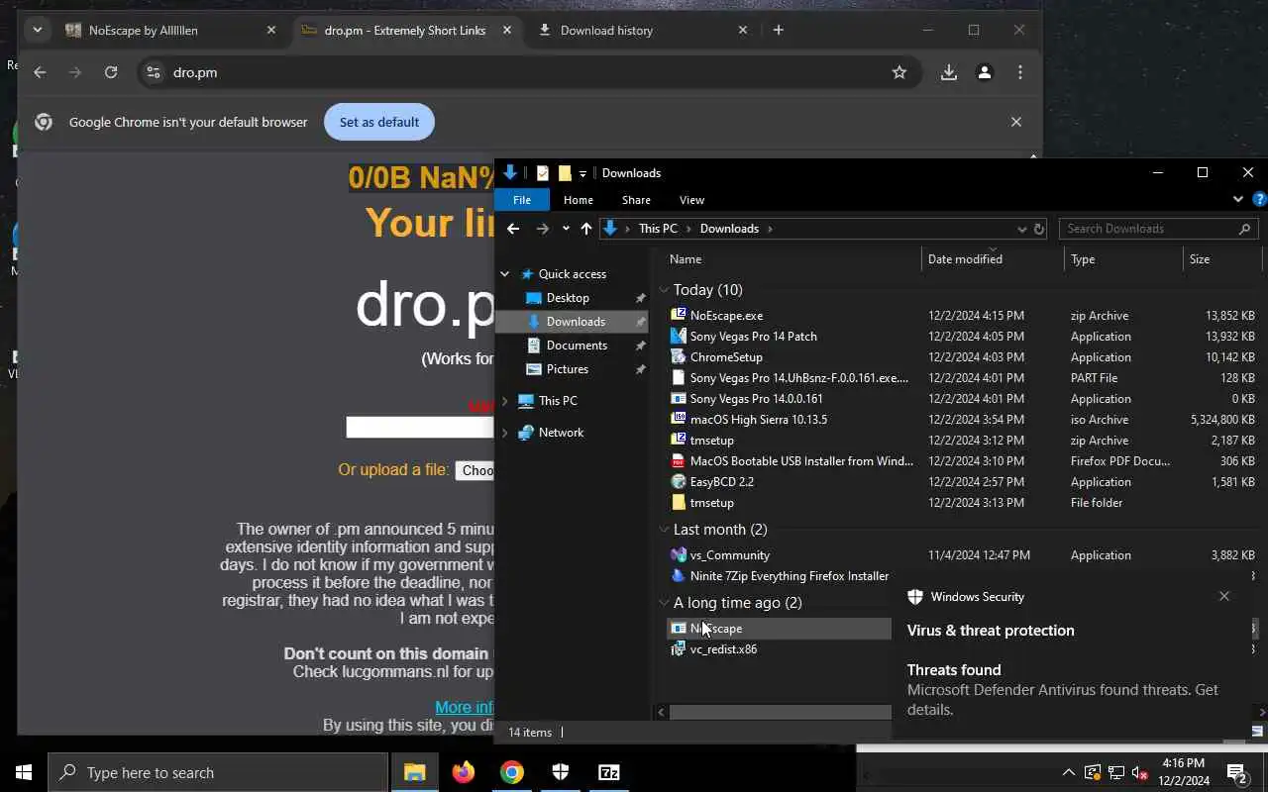Viewport: 1268px width, 792px height.
Task: Select vc_redist.x86 file
Action: point(723,649)
